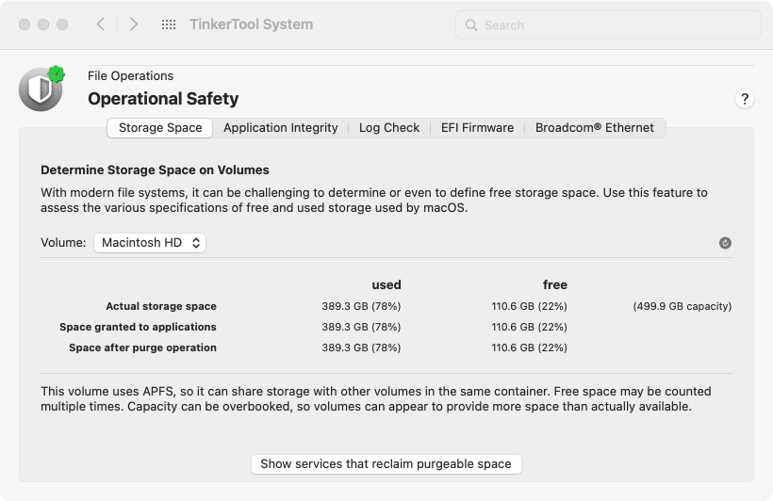Open the grid of all panes
Image resolution: width=773 pixels, height=501 pixels.
tap(169, 24)
